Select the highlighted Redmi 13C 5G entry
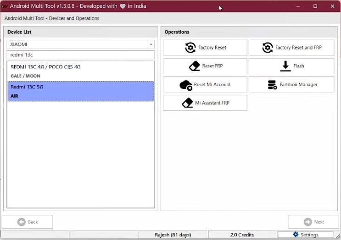The image size is (341, 240). coord(80,91)
